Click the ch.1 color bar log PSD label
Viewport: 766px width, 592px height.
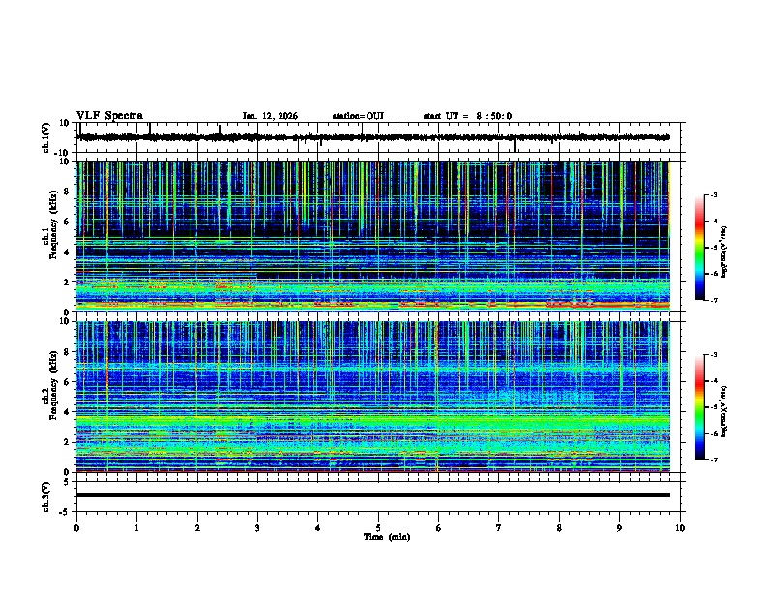tap(723, 252)
